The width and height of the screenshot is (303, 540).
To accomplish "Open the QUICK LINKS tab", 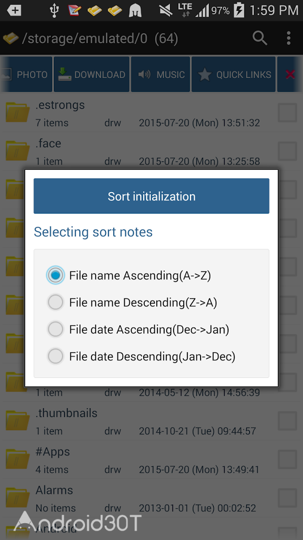I will (234, 74).
